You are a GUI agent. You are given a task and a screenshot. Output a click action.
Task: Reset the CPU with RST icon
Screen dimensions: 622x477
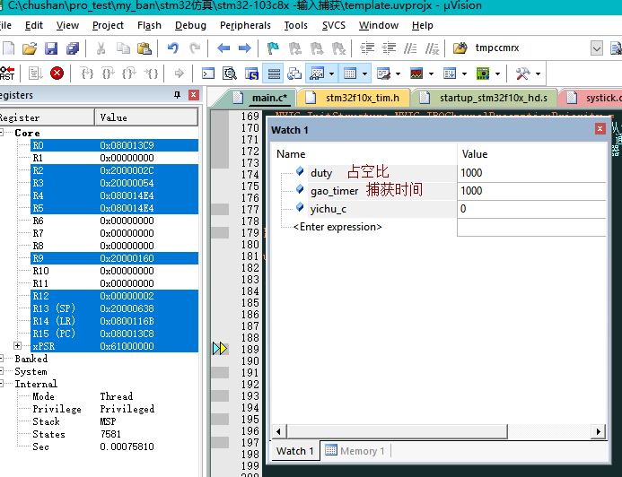pos(7,74)
